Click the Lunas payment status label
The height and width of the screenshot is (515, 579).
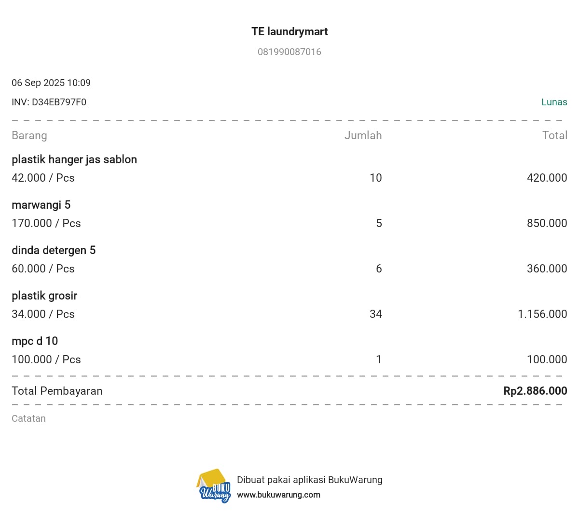(554, 102)
